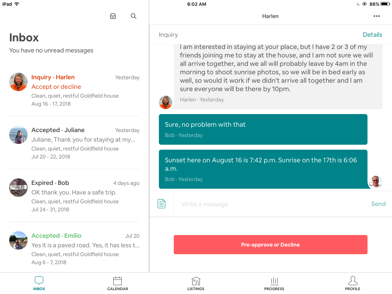The image size is (392, 294).
Task: Click Harlen's profile avatar in the thread
Action: coord(165,102)
